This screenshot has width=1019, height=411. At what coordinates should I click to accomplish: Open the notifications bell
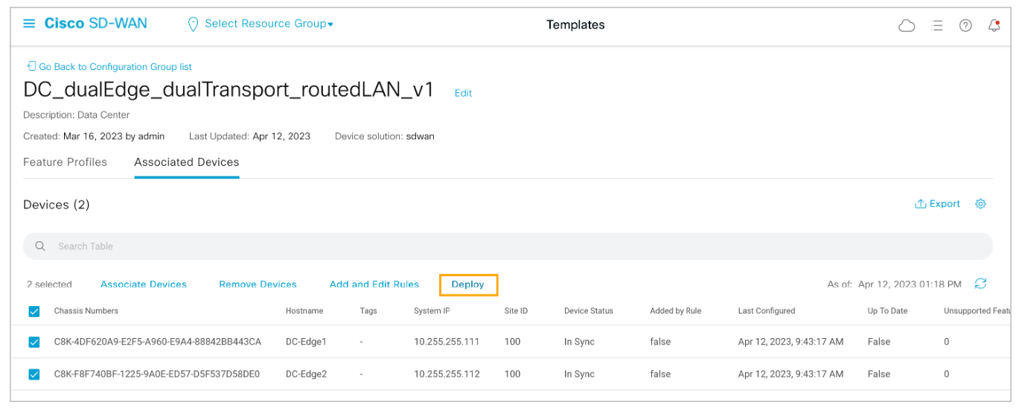[994, 25]
